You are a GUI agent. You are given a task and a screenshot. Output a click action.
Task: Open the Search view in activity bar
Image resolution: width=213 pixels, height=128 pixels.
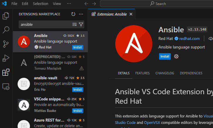(6, 30)
